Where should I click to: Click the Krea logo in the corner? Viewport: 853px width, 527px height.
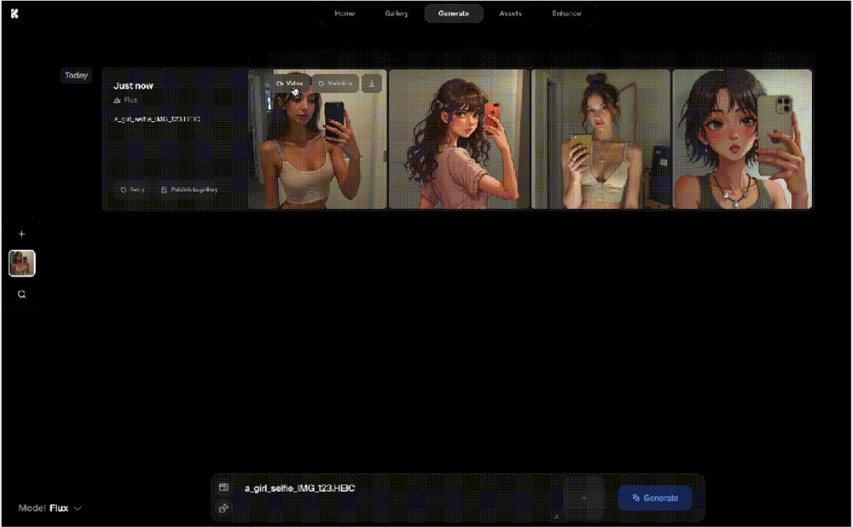click(15, 14)
